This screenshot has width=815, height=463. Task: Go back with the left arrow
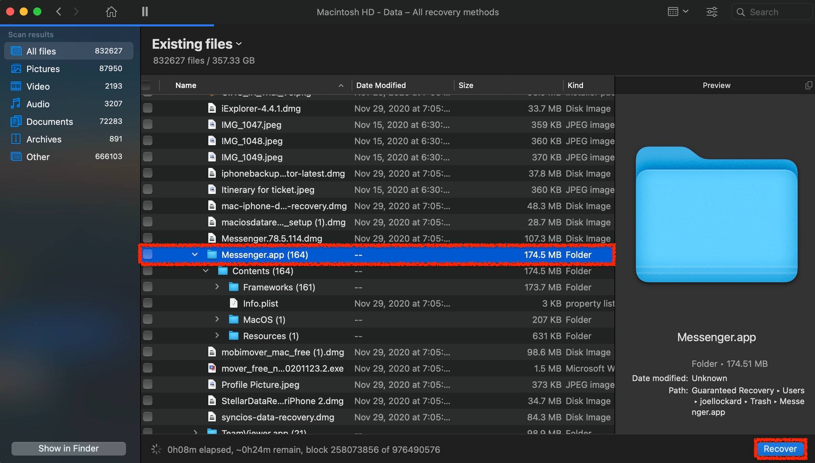pyautogui.click(x=59, y=12)
